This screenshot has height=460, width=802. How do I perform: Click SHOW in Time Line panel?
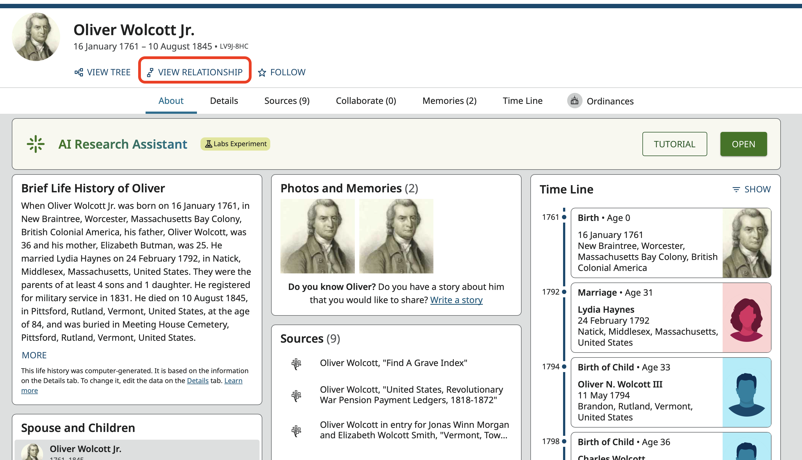(x=751, y=189)
